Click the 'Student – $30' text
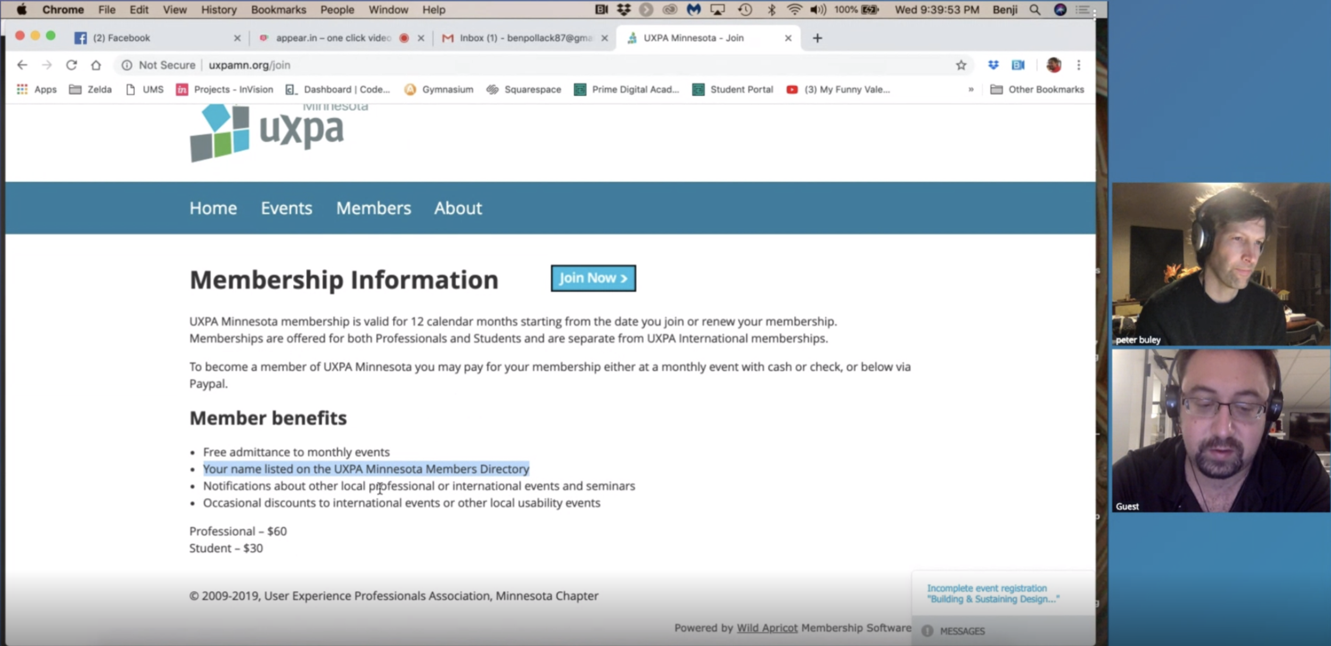 226,548
